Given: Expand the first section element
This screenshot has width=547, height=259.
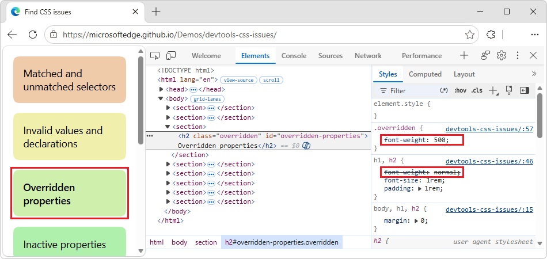Looking at the screenshot, I should click(168, 108).
